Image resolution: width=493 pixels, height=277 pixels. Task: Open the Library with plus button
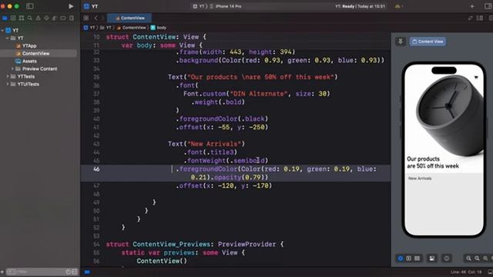472,6
